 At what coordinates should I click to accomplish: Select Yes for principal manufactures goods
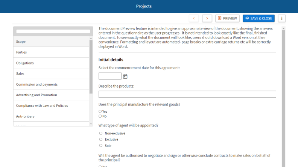tap(100, 112)
